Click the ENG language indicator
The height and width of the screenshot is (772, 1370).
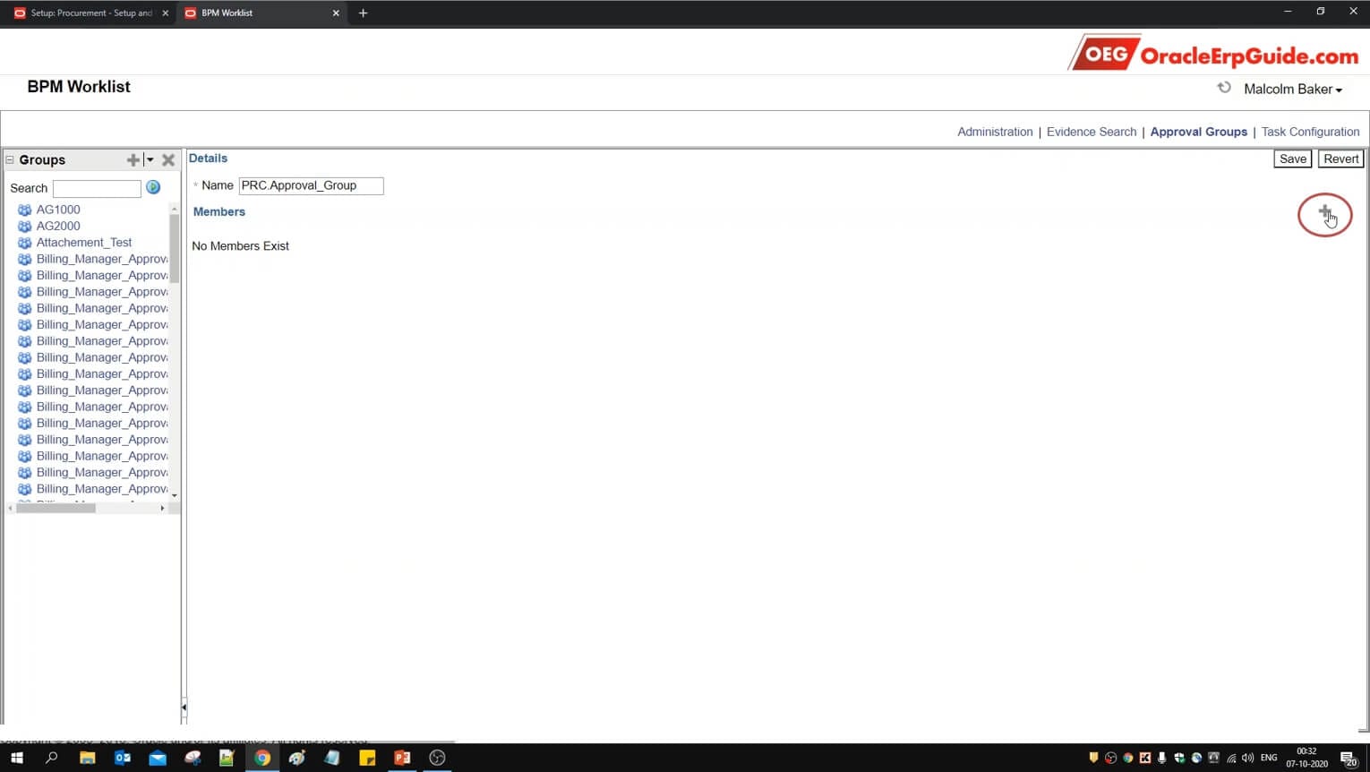[x=1269, y=758]
